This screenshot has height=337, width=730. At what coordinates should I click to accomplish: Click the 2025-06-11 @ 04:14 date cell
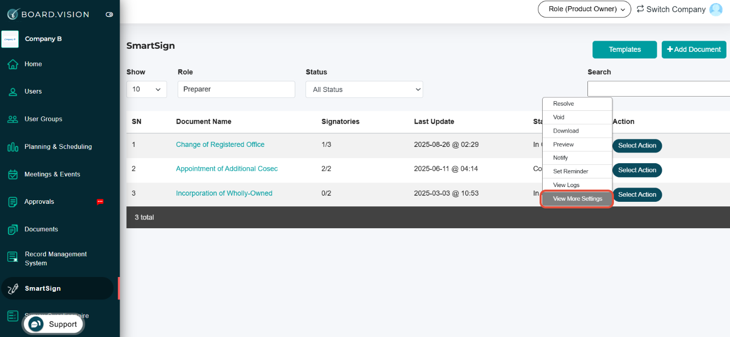click(446, 169)
